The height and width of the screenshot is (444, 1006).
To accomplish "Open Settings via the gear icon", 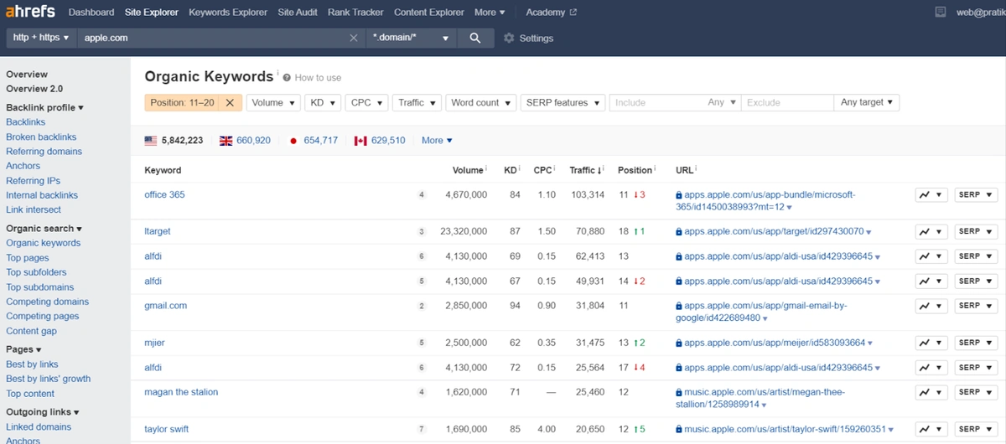I will point(528,39).
